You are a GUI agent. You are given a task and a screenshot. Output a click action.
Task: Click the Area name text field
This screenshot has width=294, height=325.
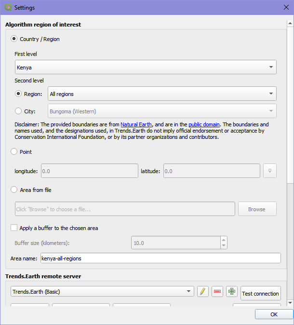pos(160,258)
